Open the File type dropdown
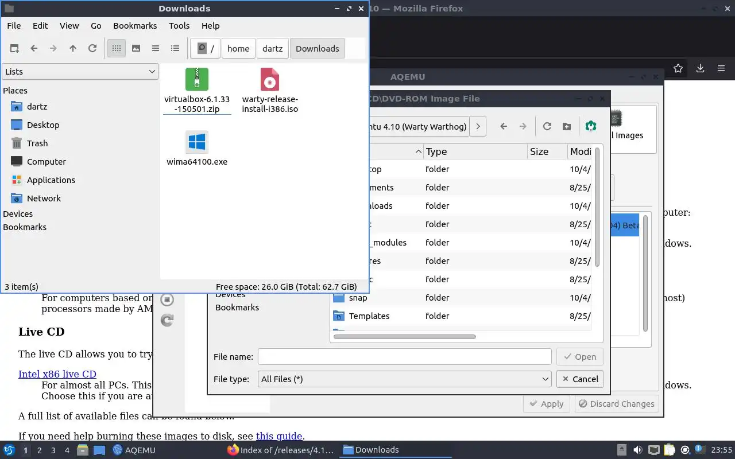The width and height of the screenshot is (735, 459). tap(405, 379)
